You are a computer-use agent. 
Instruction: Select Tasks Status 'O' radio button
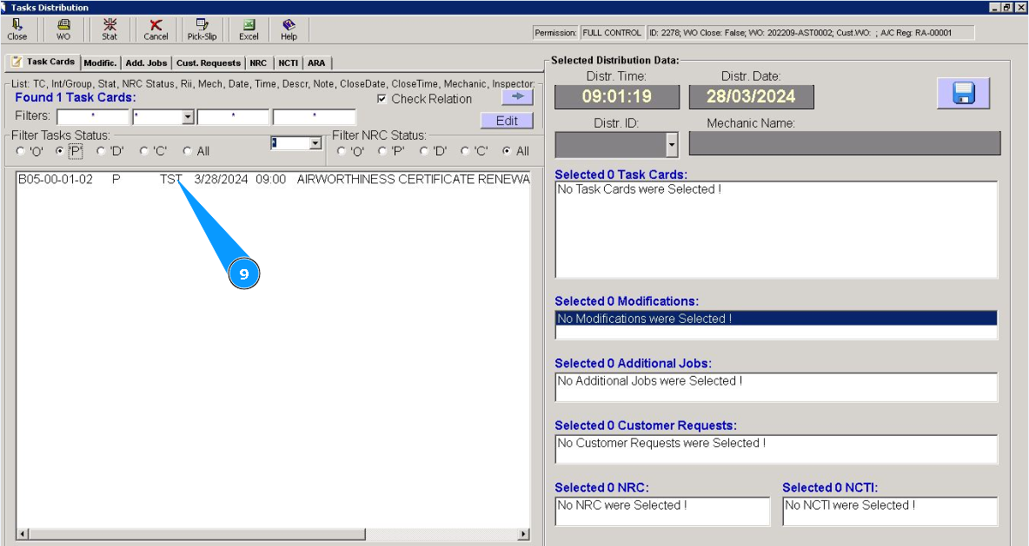20,151
